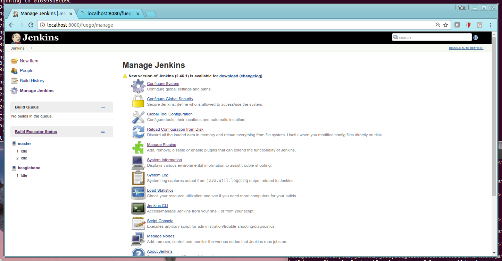Click the New Item icon in sidebar
502x261 pixels.
(14, 61)
